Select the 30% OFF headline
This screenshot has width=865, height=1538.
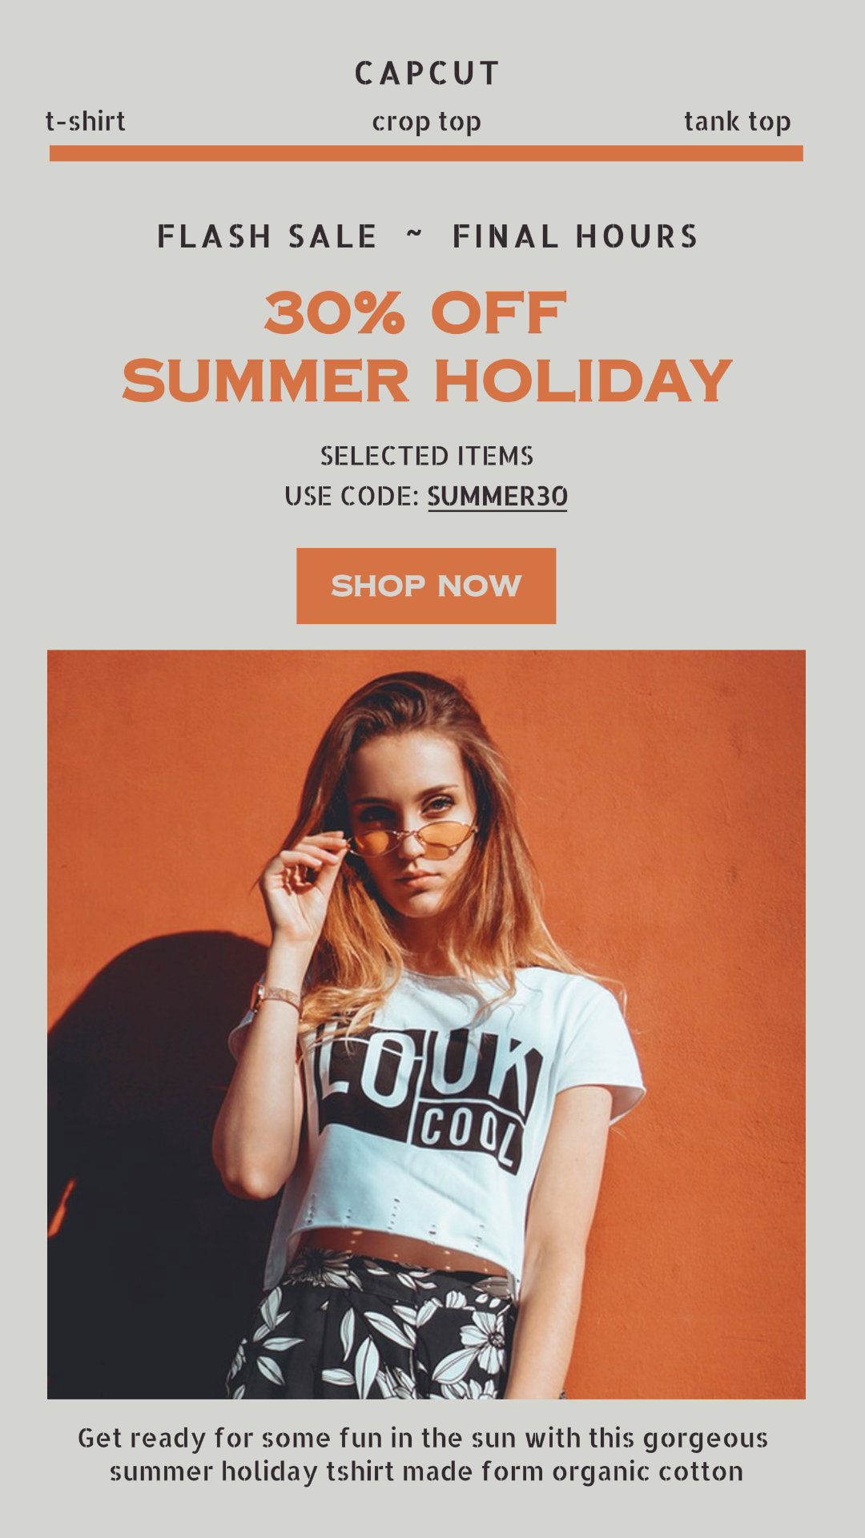coord(416,312)
